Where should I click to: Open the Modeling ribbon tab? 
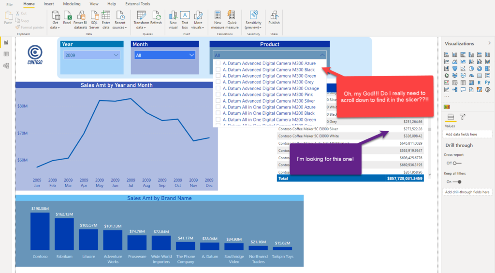72,4
